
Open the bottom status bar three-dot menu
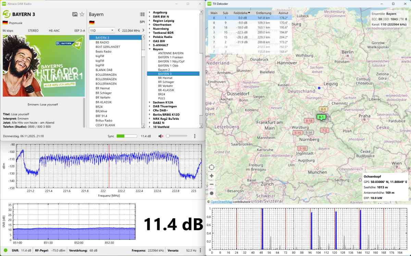pos(200,251)
